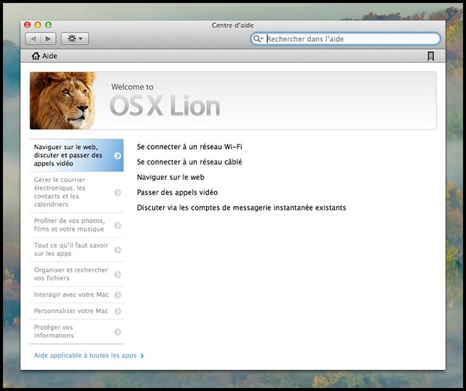Screen dimensions: 466x391
Task: Click the magnifier search options dropdown
Action: tap(258, 39)
